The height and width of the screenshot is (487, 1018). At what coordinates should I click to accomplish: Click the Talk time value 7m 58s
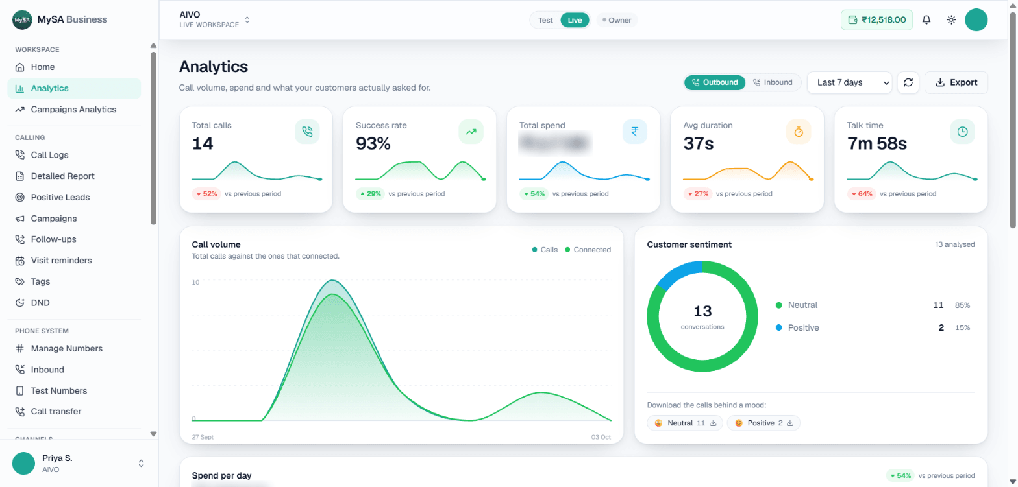(877, 143)
